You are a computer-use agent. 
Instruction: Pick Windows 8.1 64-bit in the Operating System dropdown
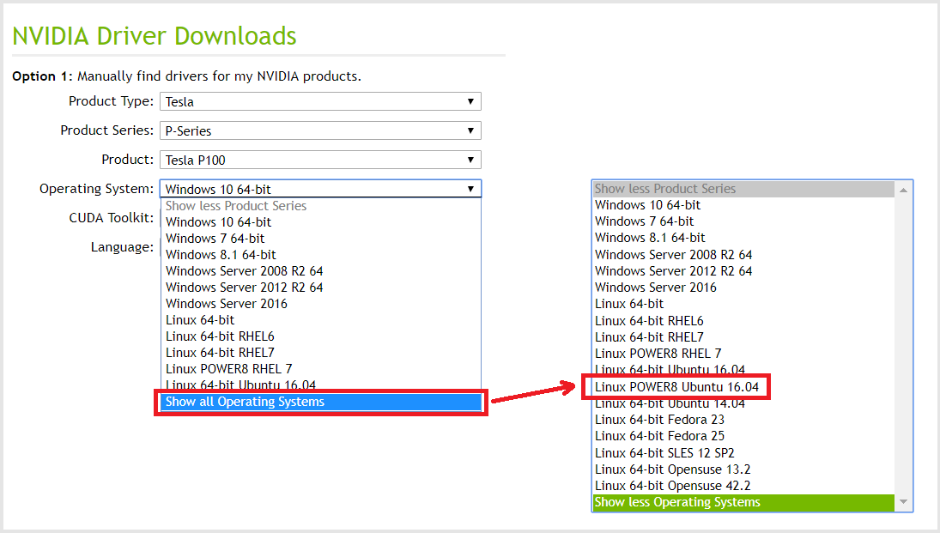[321, 255]
